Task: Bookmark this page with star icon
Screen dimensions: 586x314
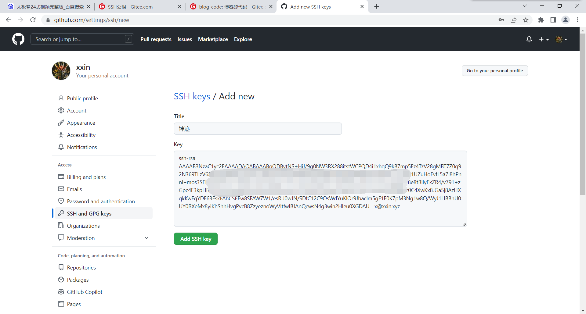Action: 526,20
